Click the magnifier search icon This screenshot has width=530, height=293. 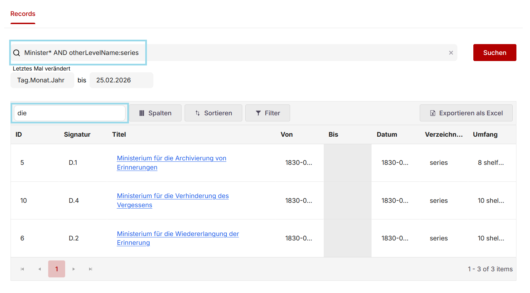click(x=17, y=53)
